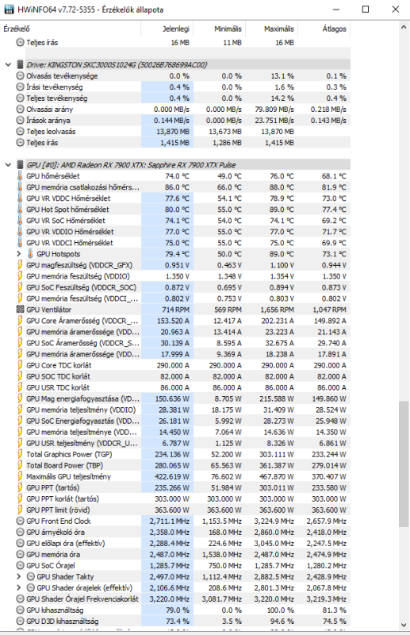
Task: Click clock icon of GPU memória óra
Action: [x=21, y=554]
